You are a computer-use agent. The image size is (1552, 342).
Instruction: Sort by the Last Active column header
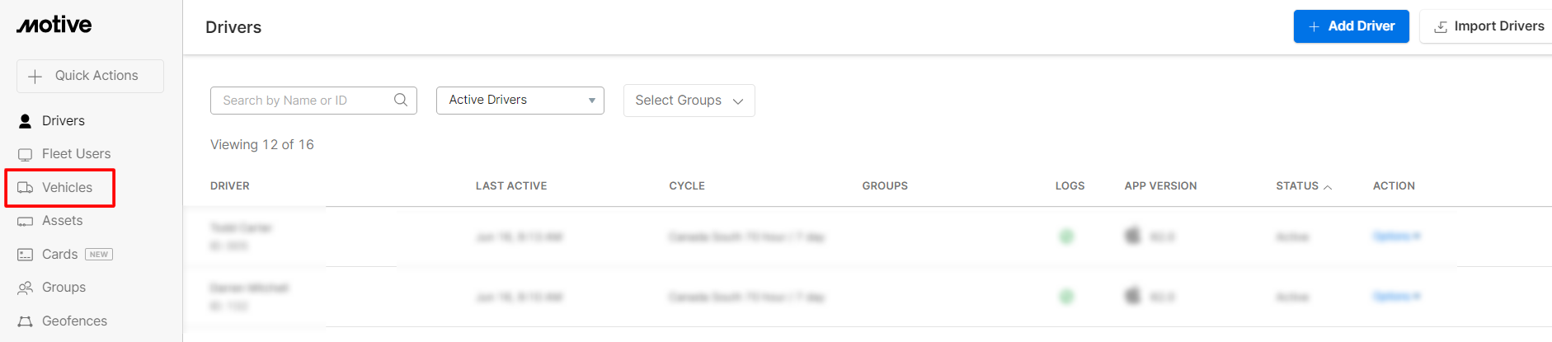(511, 186)
